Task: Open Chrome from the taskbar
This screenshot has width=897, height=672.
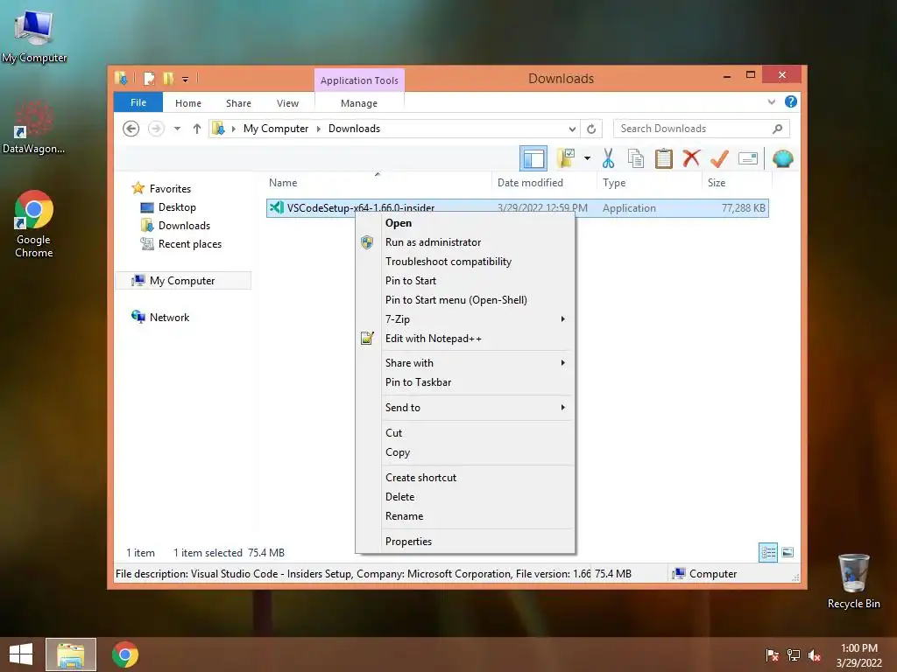Action: click(x=124, y=654)
